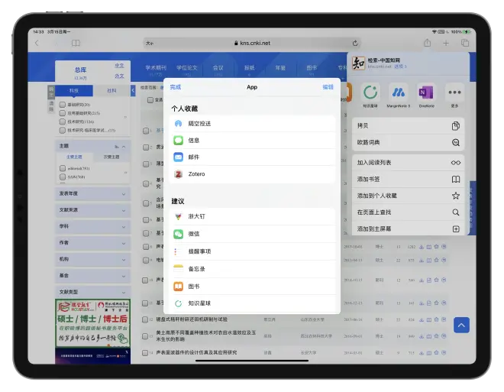Tap the Safari share icon
The image size is (504, 392).
tap(427, 43)
